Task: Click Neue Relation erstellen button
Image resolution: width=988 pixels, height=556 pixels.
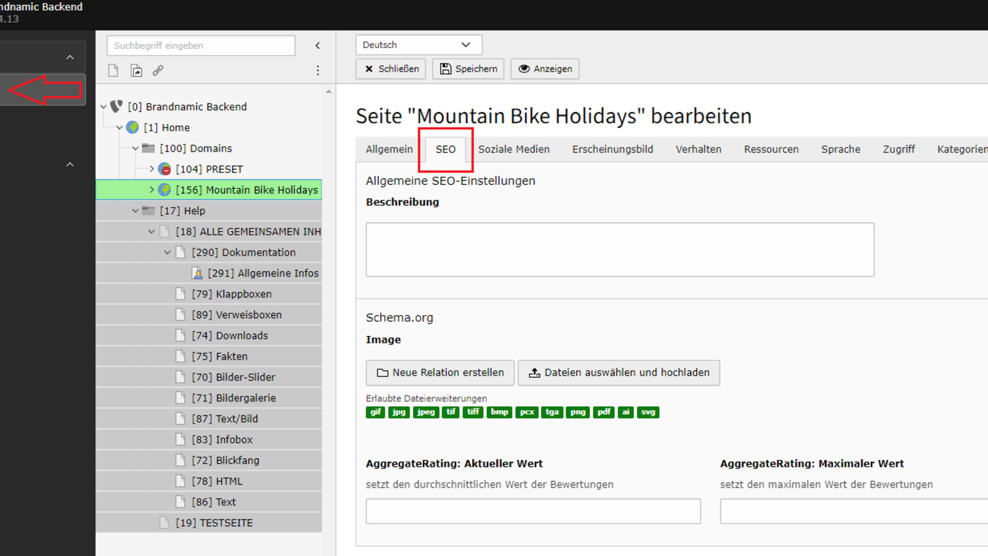Action: [x=440, y=373]
